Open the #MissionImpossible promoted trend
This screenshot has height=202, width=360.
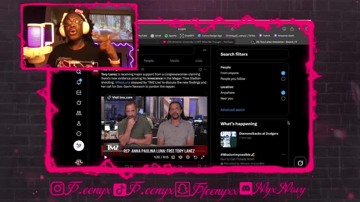(x=237, y=155)
